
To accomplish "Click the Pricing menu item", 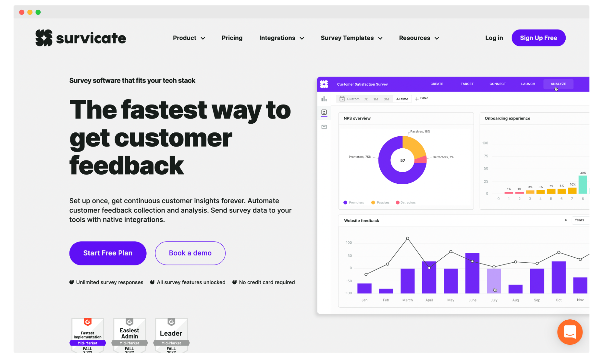I will click(x=232, y=37).
